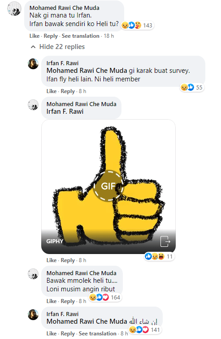Screen dimensions: 221x339
Task: Open mentioned Irfan F. Rawi tag above GIF
Action: [65, 112]
